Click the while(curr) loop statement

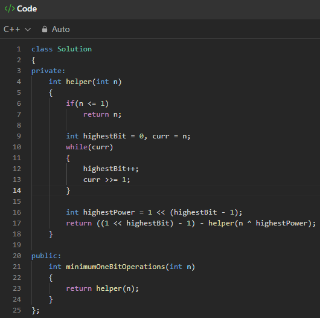tap(89, 147)
